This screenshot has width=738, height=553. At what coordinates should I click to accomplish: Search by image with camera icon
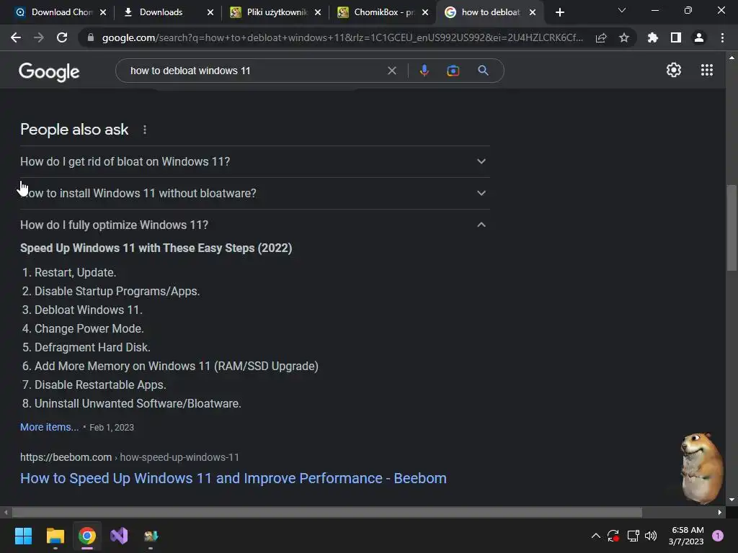pos(453,71)
